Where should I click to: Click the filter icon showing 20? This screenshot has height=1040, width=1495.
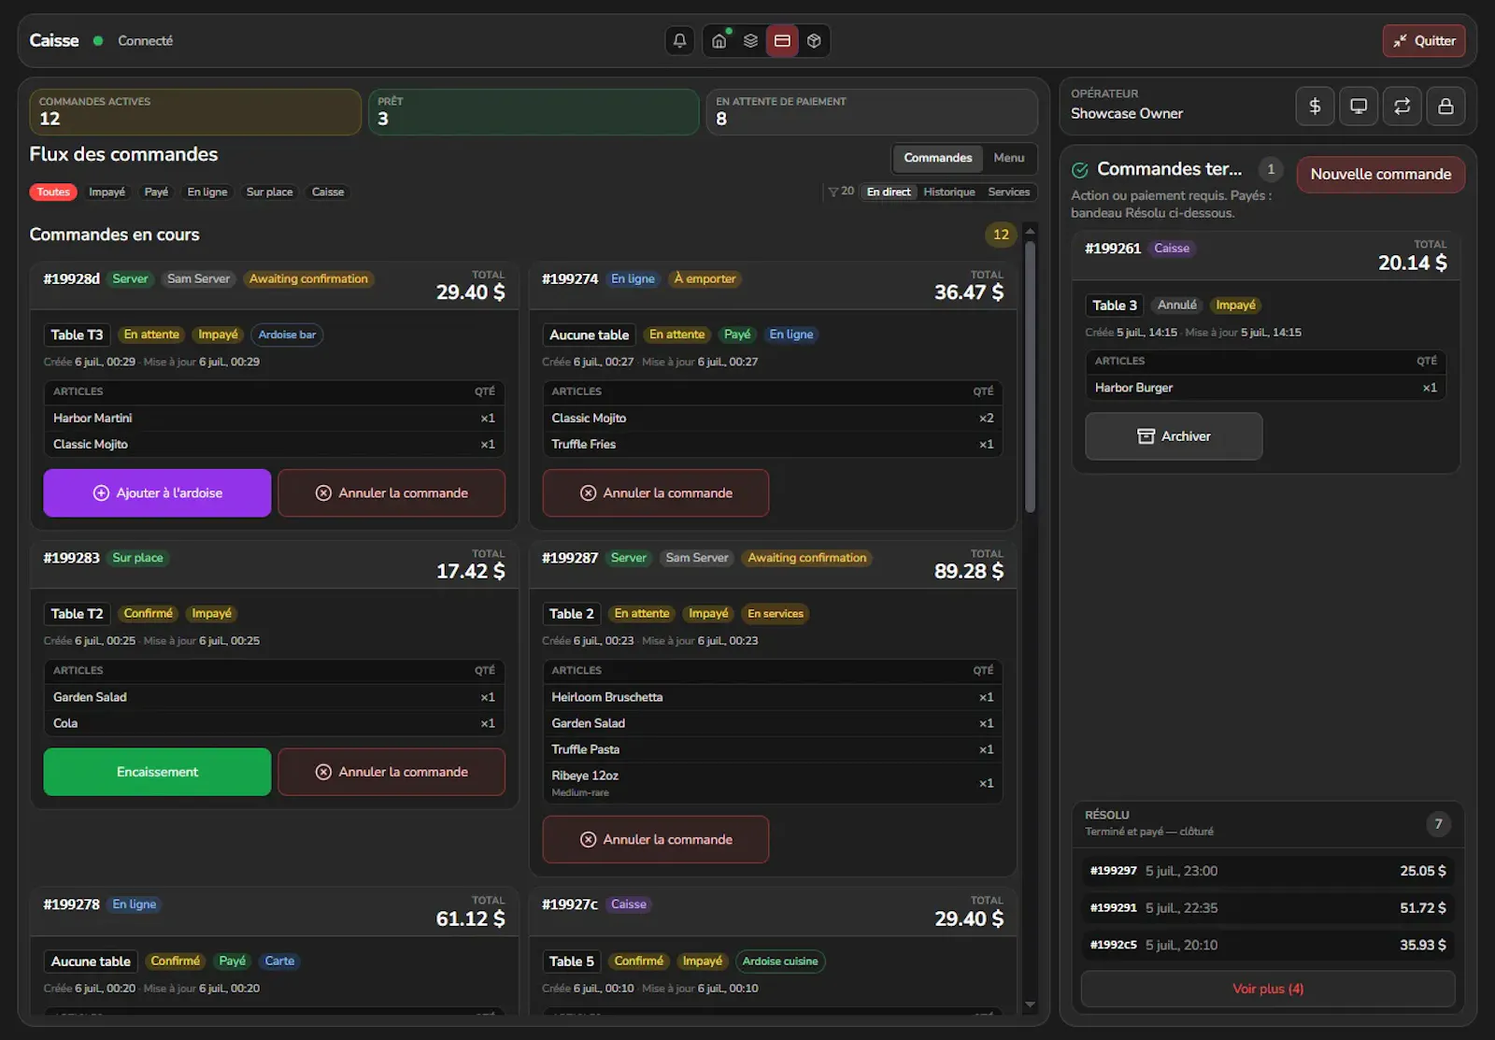841,192
